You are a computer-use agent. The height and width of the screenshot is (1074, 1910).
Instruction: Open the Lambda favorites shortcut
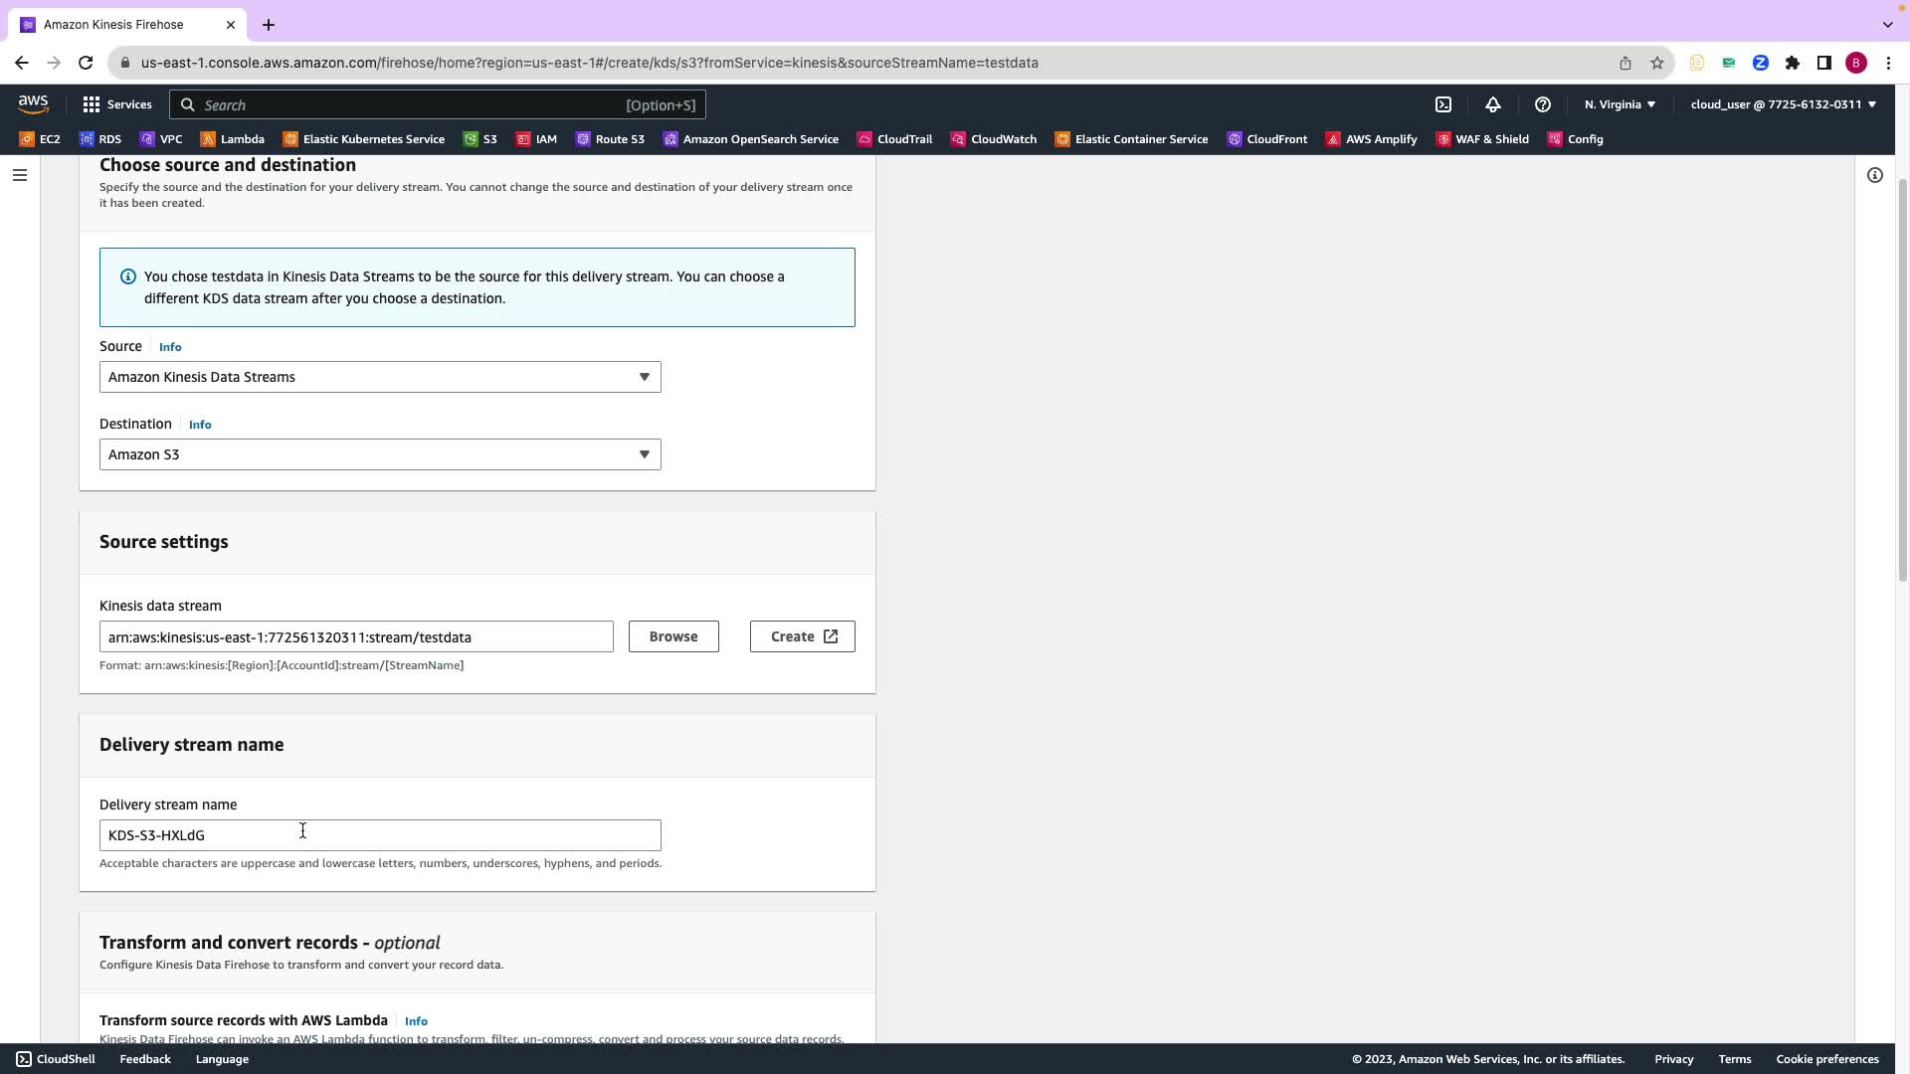tap(232, 139)
